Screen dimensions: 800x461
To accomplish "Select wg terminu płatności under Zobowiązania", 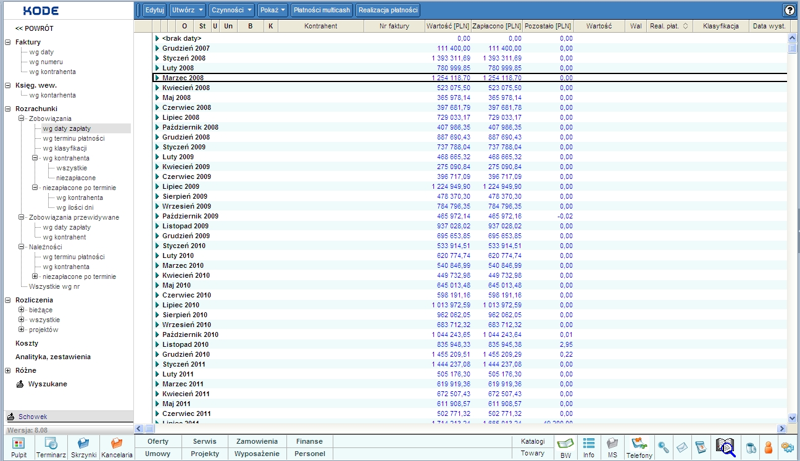I will point(73,138).
